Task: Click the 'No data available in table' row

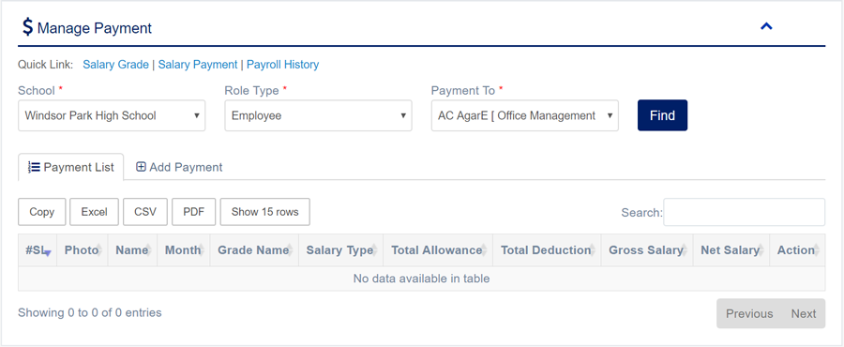Action: click(421, 279)
